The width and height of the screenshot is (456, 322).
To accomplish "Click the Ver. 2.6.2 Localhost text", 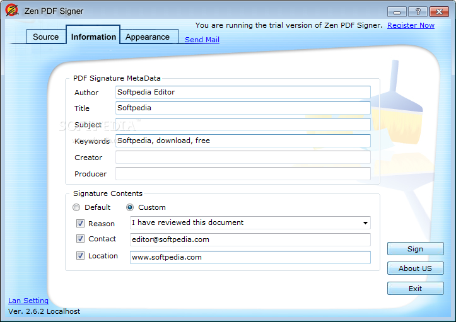I will [x=44, y=311].
